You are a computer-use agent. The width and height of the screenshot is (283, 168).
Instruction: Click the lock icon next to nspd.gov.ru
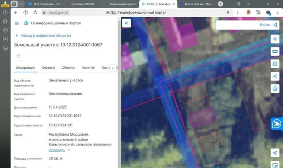coord(44,12)
